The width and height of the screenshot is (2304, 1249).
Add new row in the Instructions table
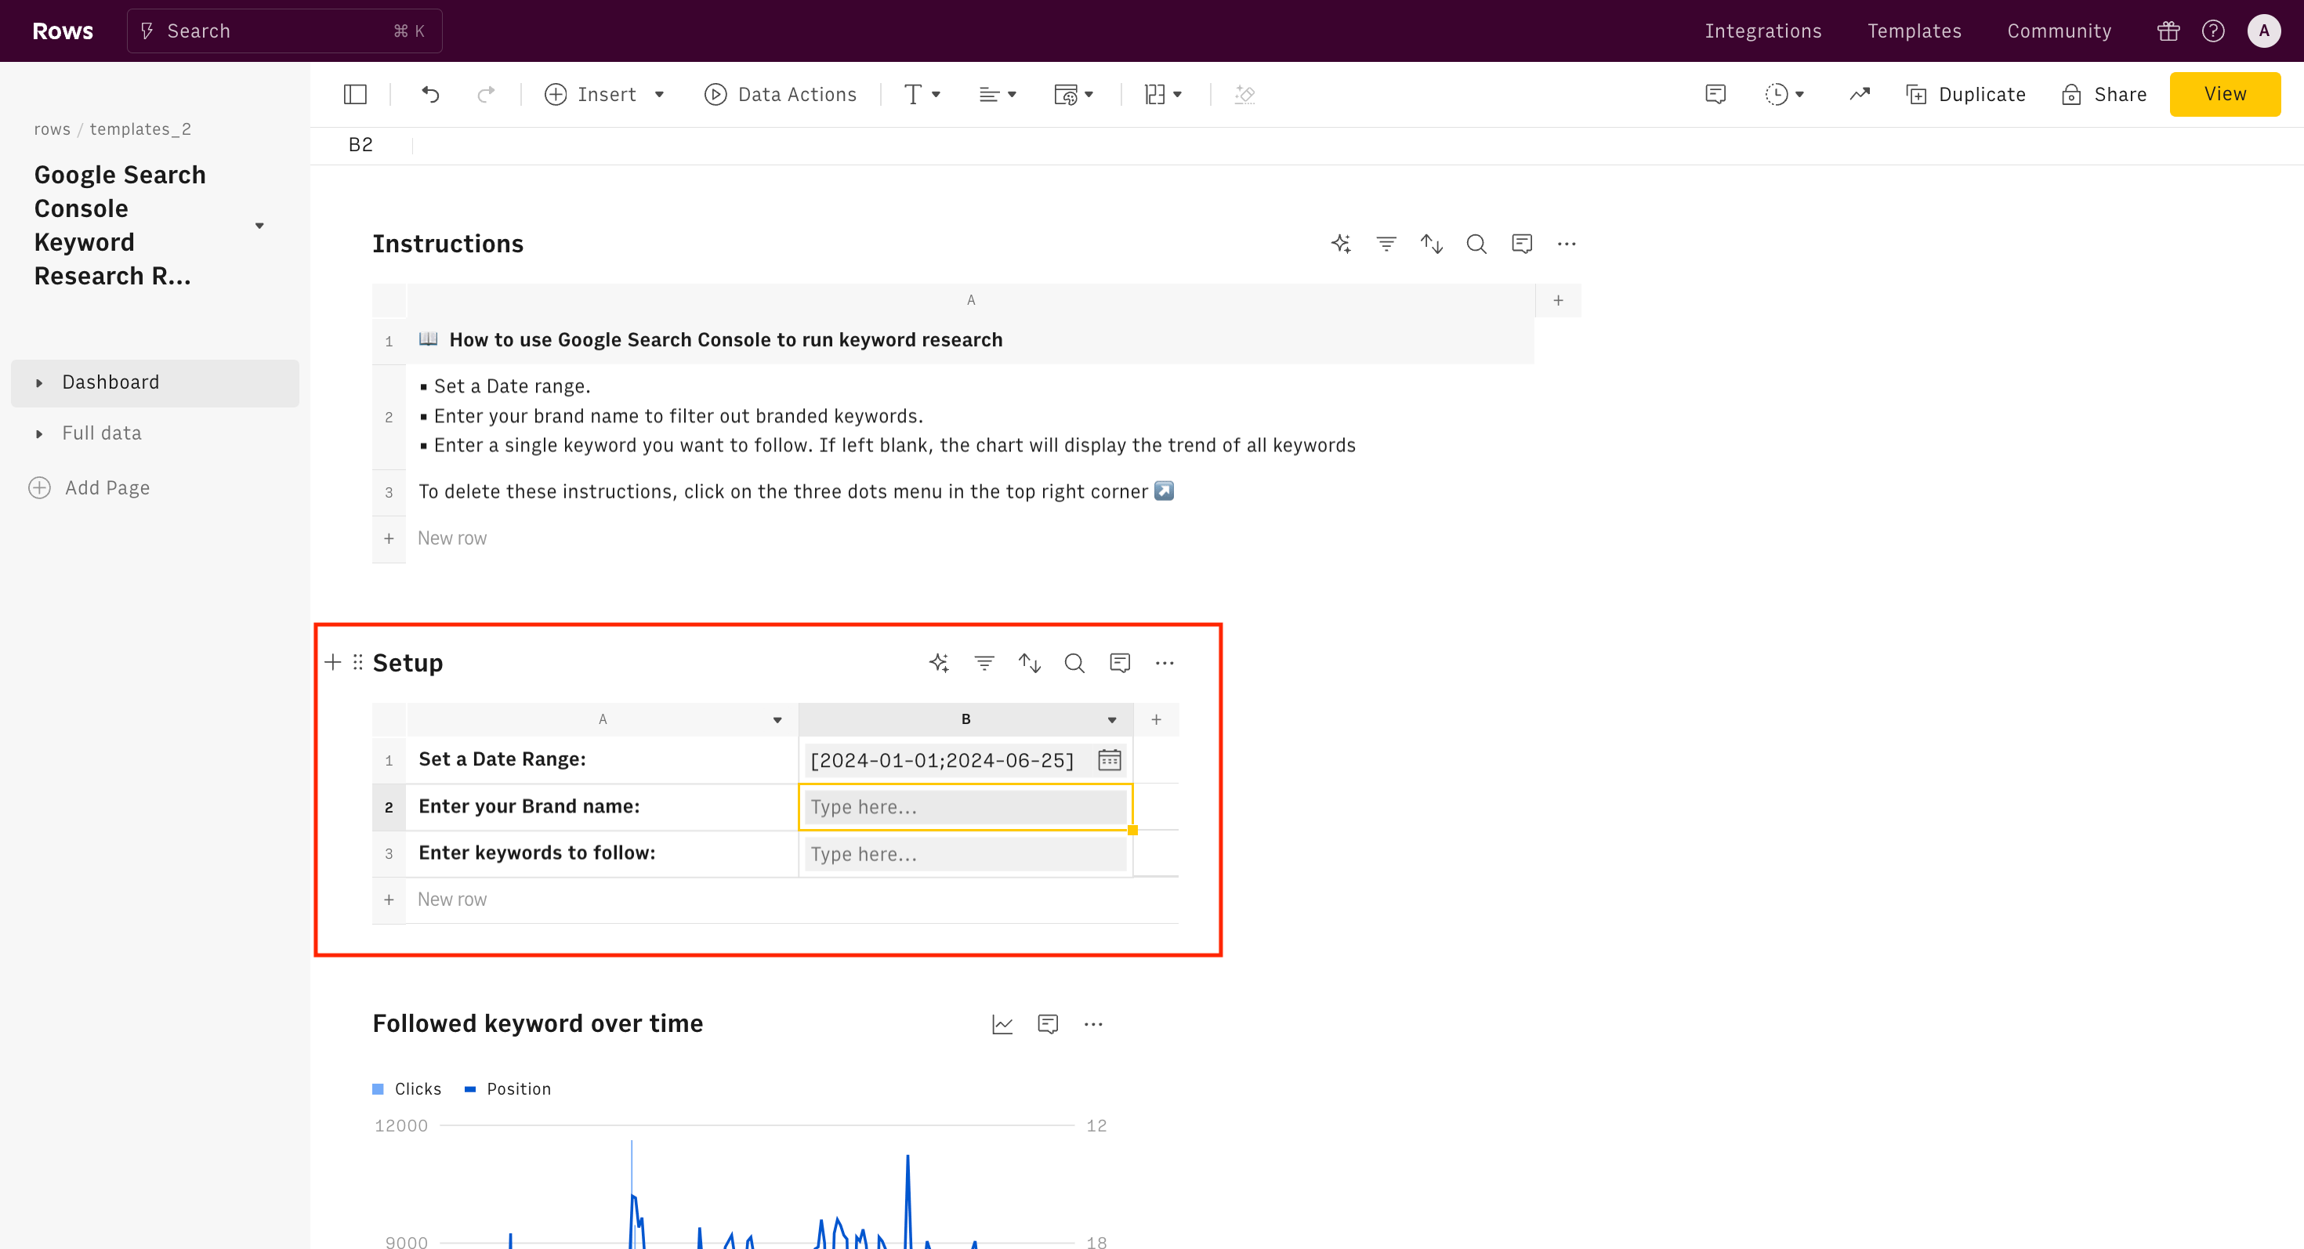coord(451,539)
